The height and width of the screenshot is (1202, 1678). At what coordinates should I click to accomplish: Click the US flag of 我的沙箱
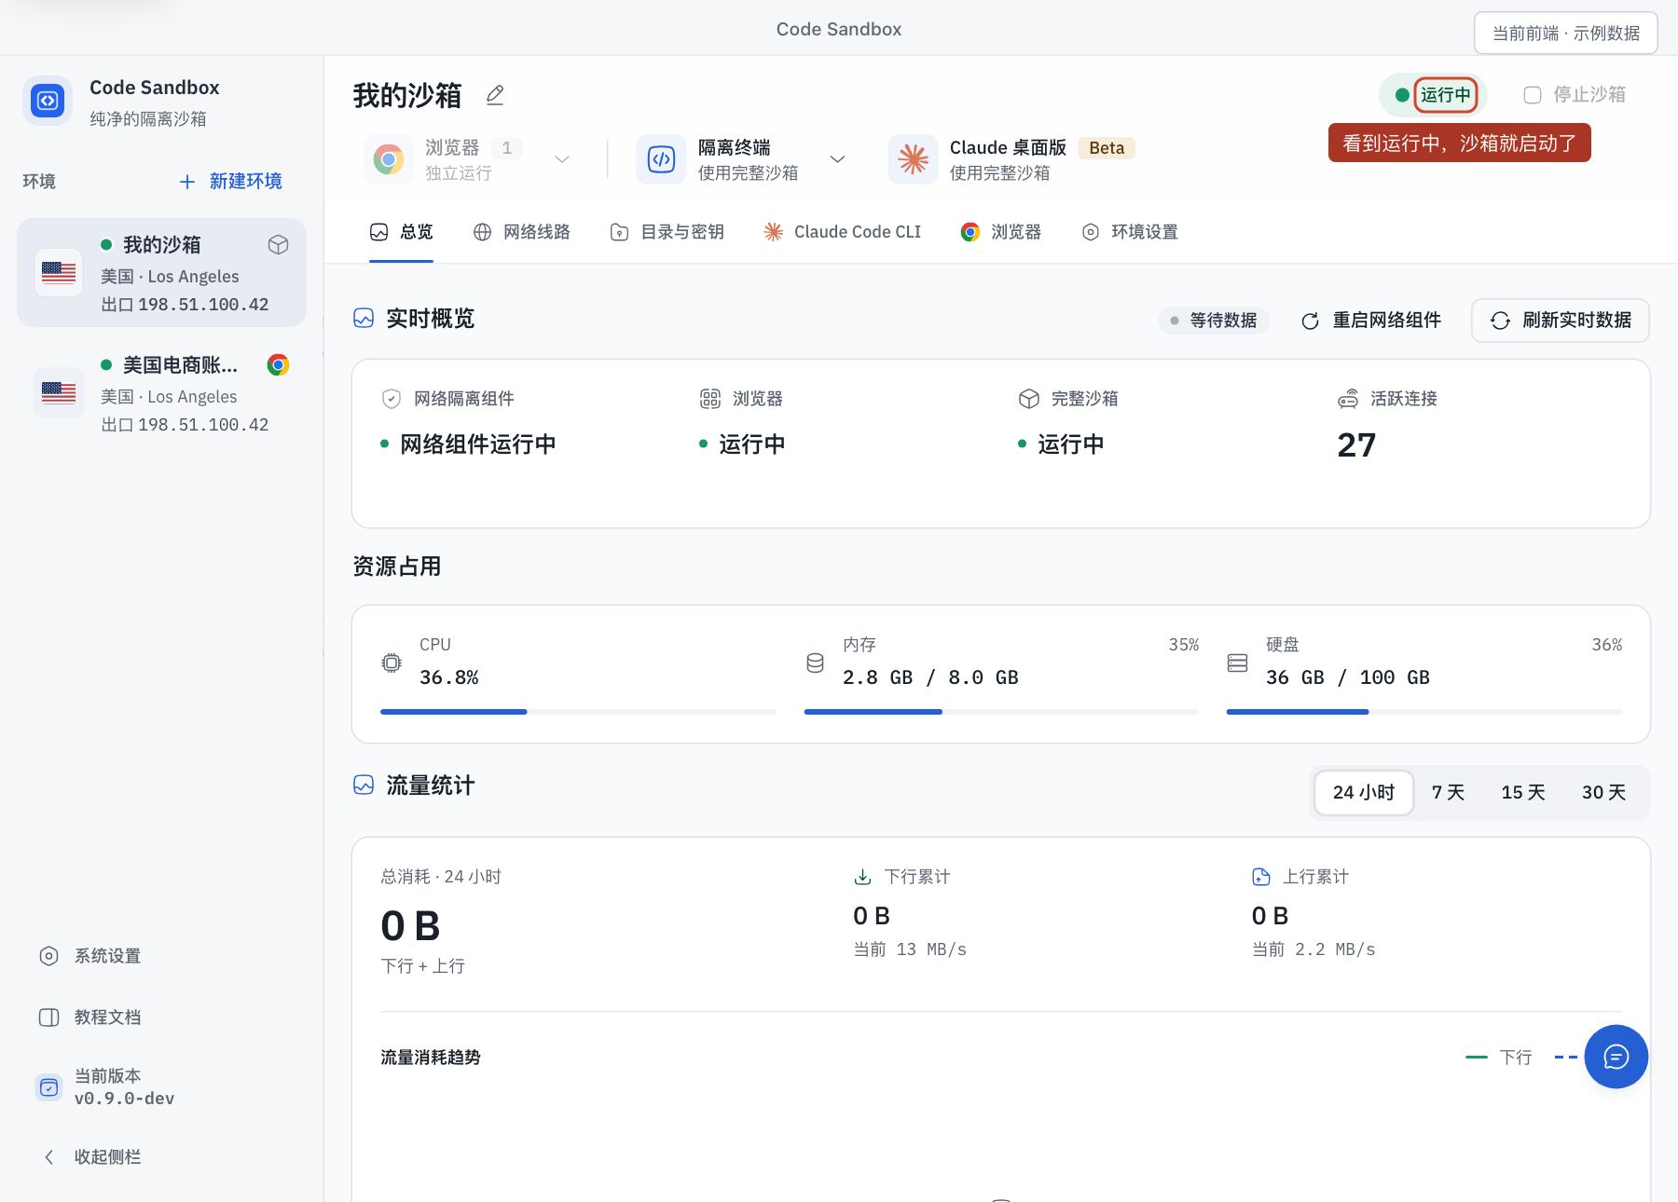click(x=59, y=273)
